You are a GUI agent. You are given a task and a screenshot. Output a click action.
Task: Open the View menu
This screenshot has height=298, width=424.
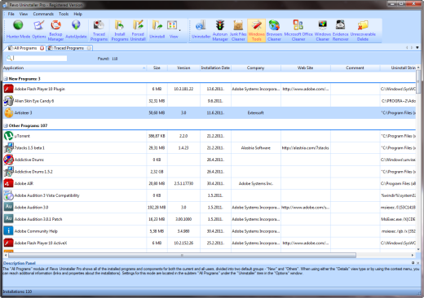pos(24,14)
